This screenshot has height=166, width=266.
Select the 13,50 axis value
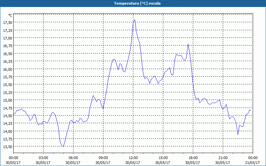8,147
